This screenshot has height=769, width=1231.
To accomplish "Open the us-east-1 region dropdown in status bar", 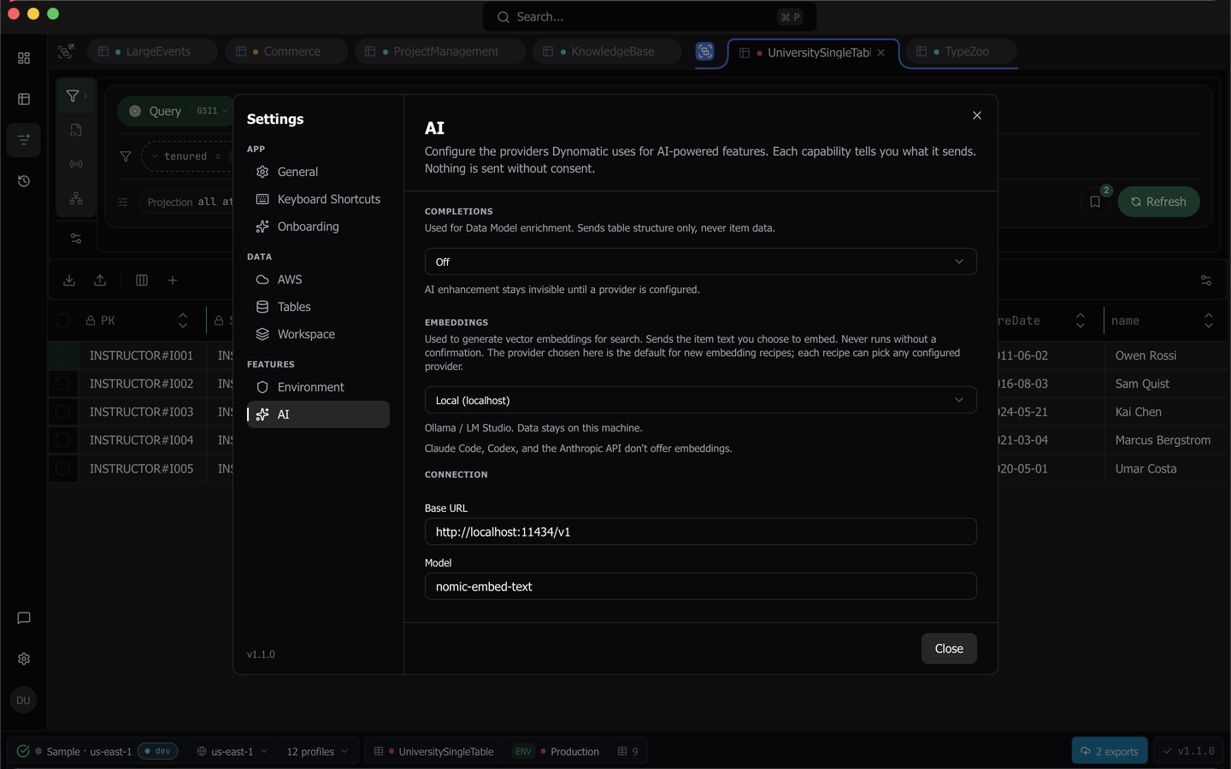I will tap(233, 751).
